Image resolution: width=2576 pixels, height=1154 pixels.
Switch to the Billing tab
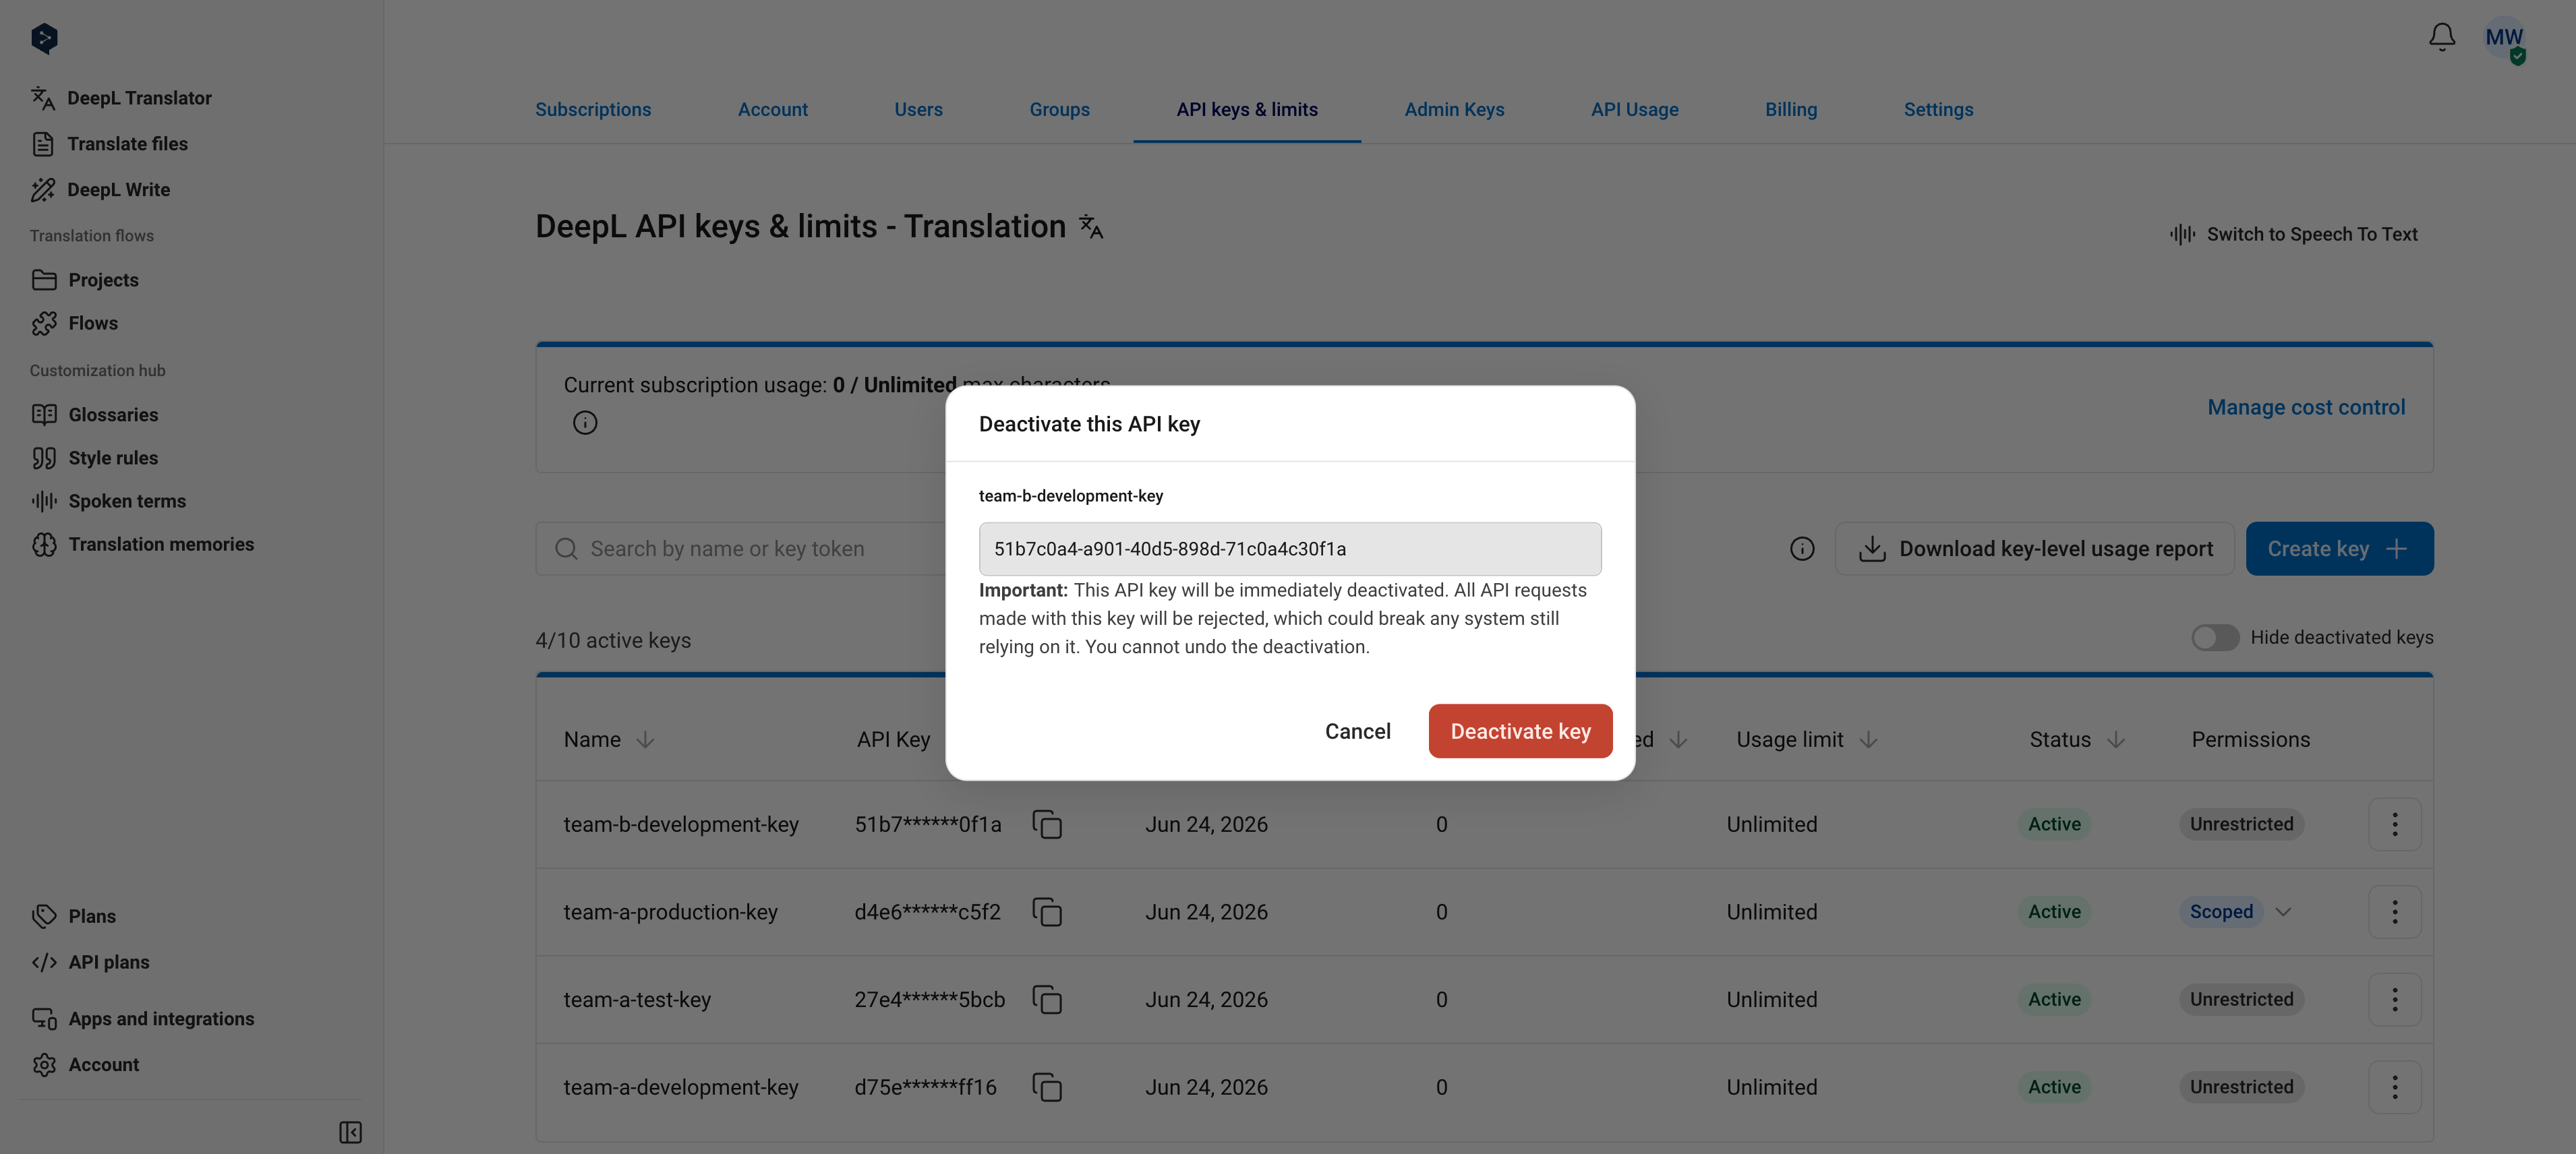point(1791,110)
